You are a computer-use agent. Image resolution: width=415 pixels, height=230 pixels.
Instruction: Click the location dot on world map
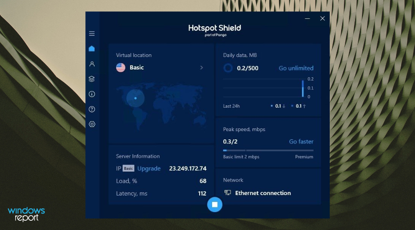point(136,98)
